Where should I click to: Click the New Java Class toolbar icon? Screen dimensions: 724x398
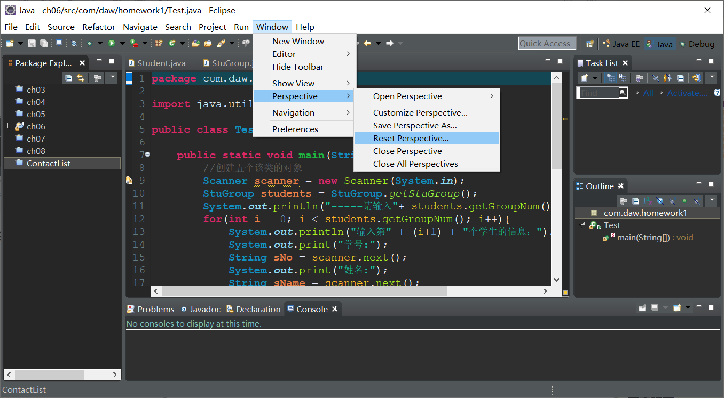(172, 43)
